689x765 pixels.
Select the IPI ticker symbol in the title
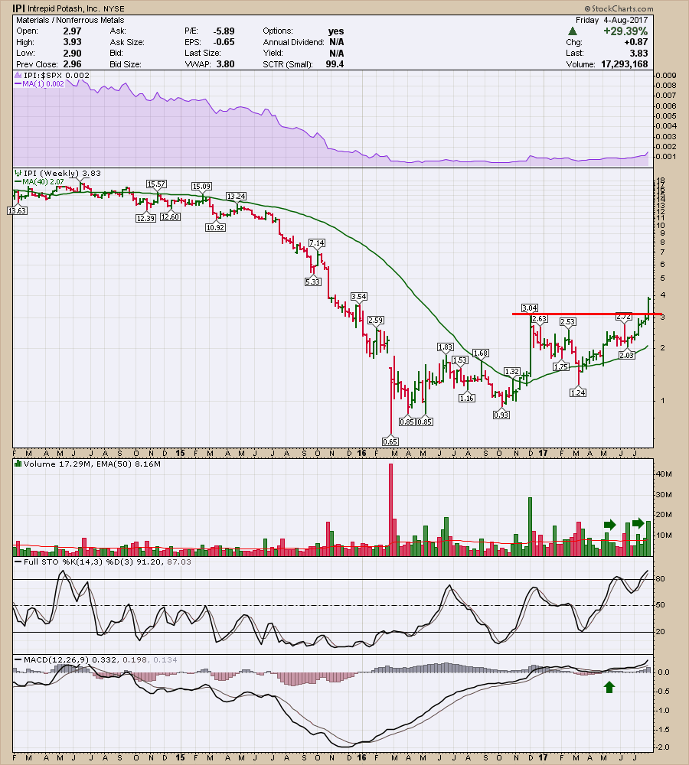point(18,8)
